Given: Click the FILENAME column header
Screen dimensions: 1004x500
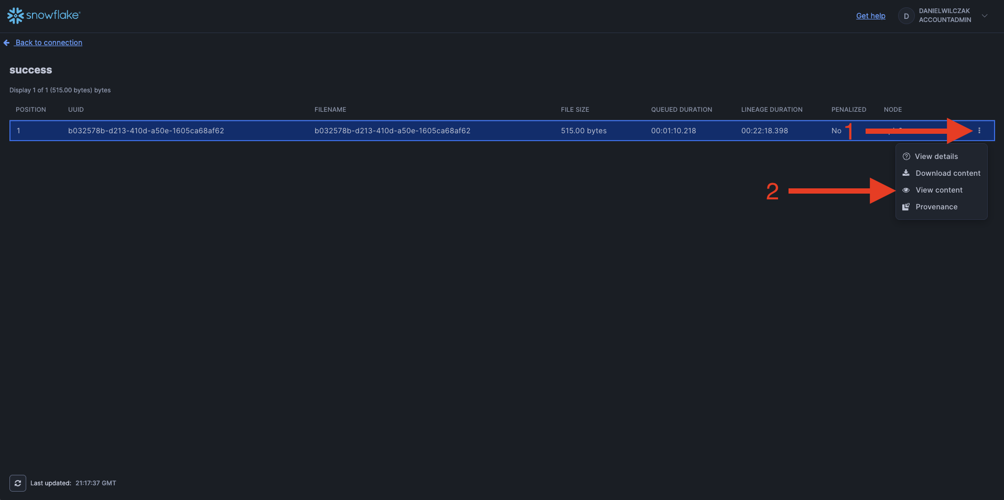Looking at the screenshot, I should [x=330, y=110].
